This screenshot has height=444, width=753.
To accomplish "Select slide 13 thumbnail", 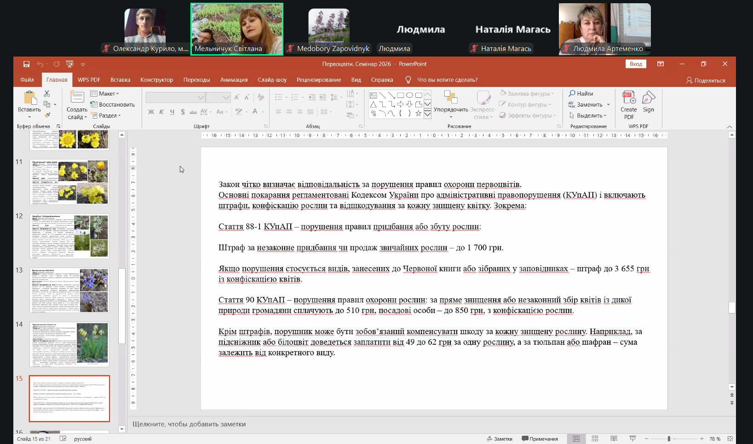I will tap(69, 290).
